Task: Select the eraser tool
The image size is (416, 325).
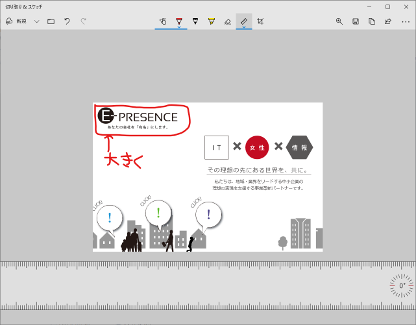Action: click(x=228, y=21)
